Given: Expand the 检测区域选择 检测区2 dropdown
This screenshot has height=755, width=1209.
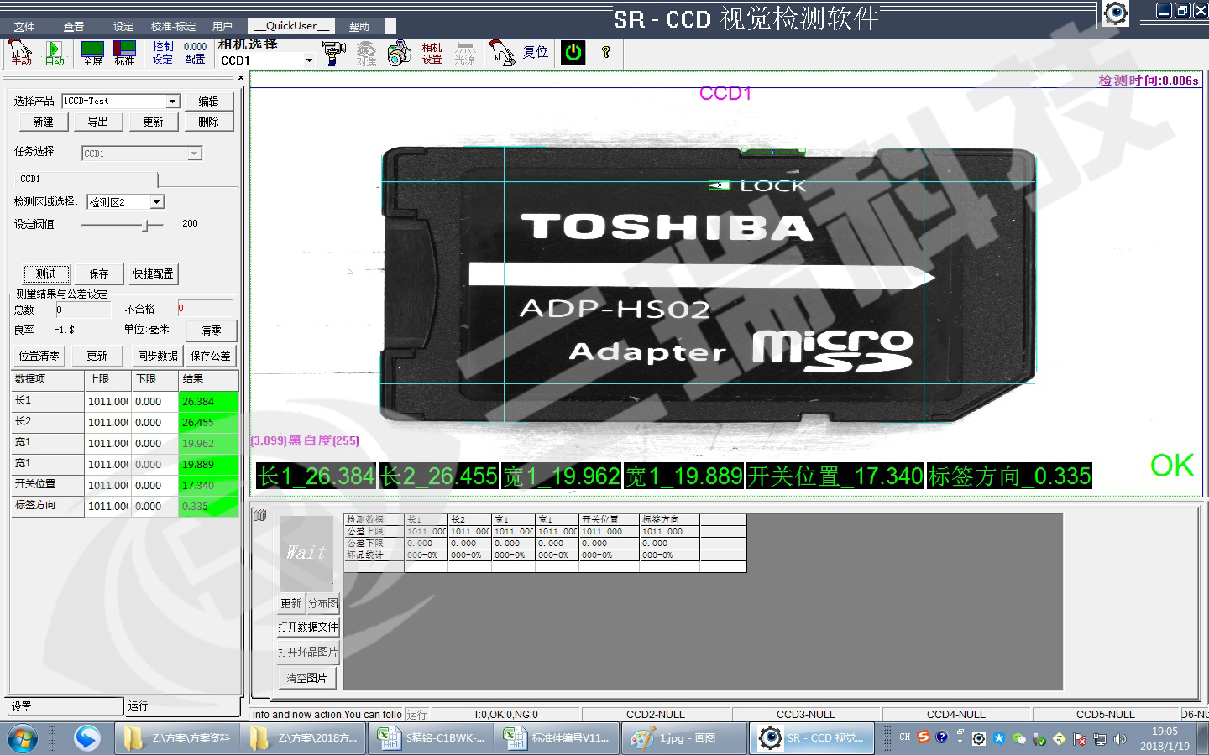Looking at the screenshot, I should [156, 202].
